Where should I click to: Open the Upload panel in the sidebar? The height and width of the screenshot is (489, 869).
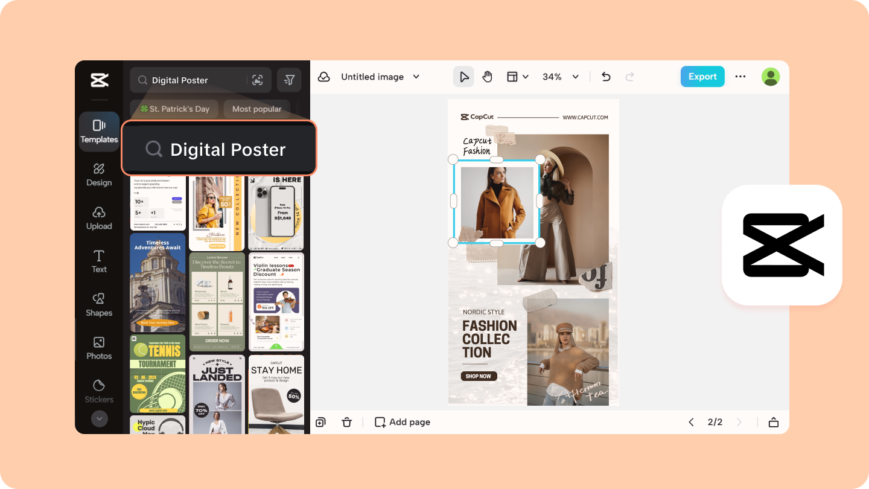pyautogui.click(x=99, y=218)
